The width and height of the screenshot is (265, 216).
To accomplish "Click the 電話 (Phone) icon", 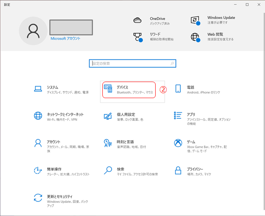I will coord(178,89).
